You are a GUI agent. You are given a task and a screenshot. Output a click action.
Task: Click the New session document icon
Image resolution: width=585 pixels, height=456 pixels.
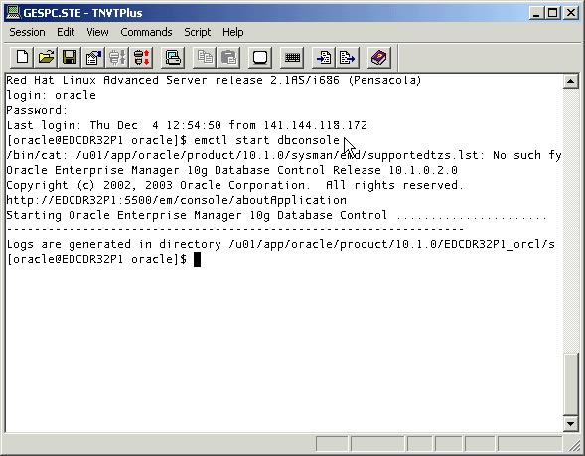[x=22, y=57]
